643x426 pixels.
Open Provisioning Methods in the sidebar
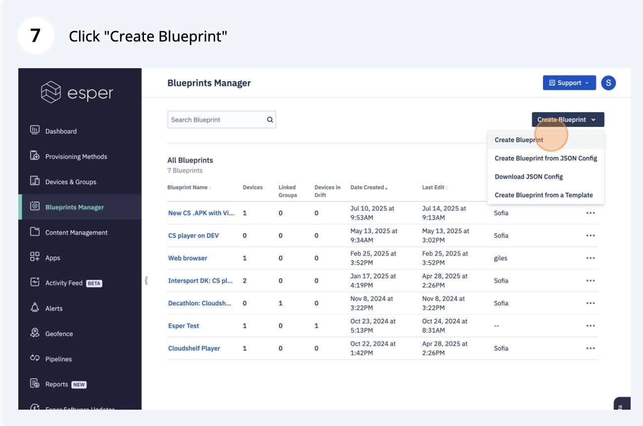coord(76,157)
